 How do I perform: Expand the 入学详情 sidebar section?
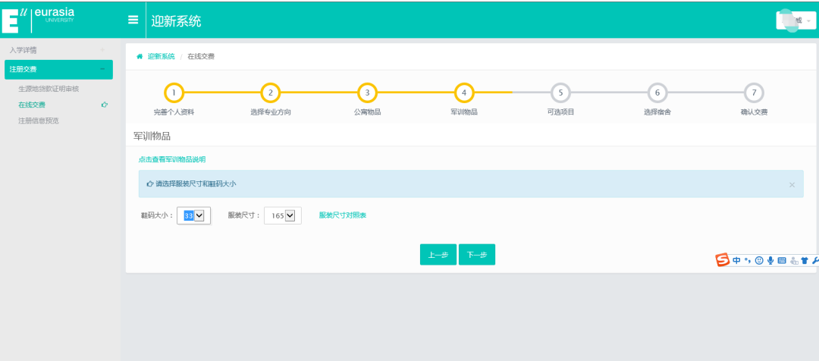[58, 50]
